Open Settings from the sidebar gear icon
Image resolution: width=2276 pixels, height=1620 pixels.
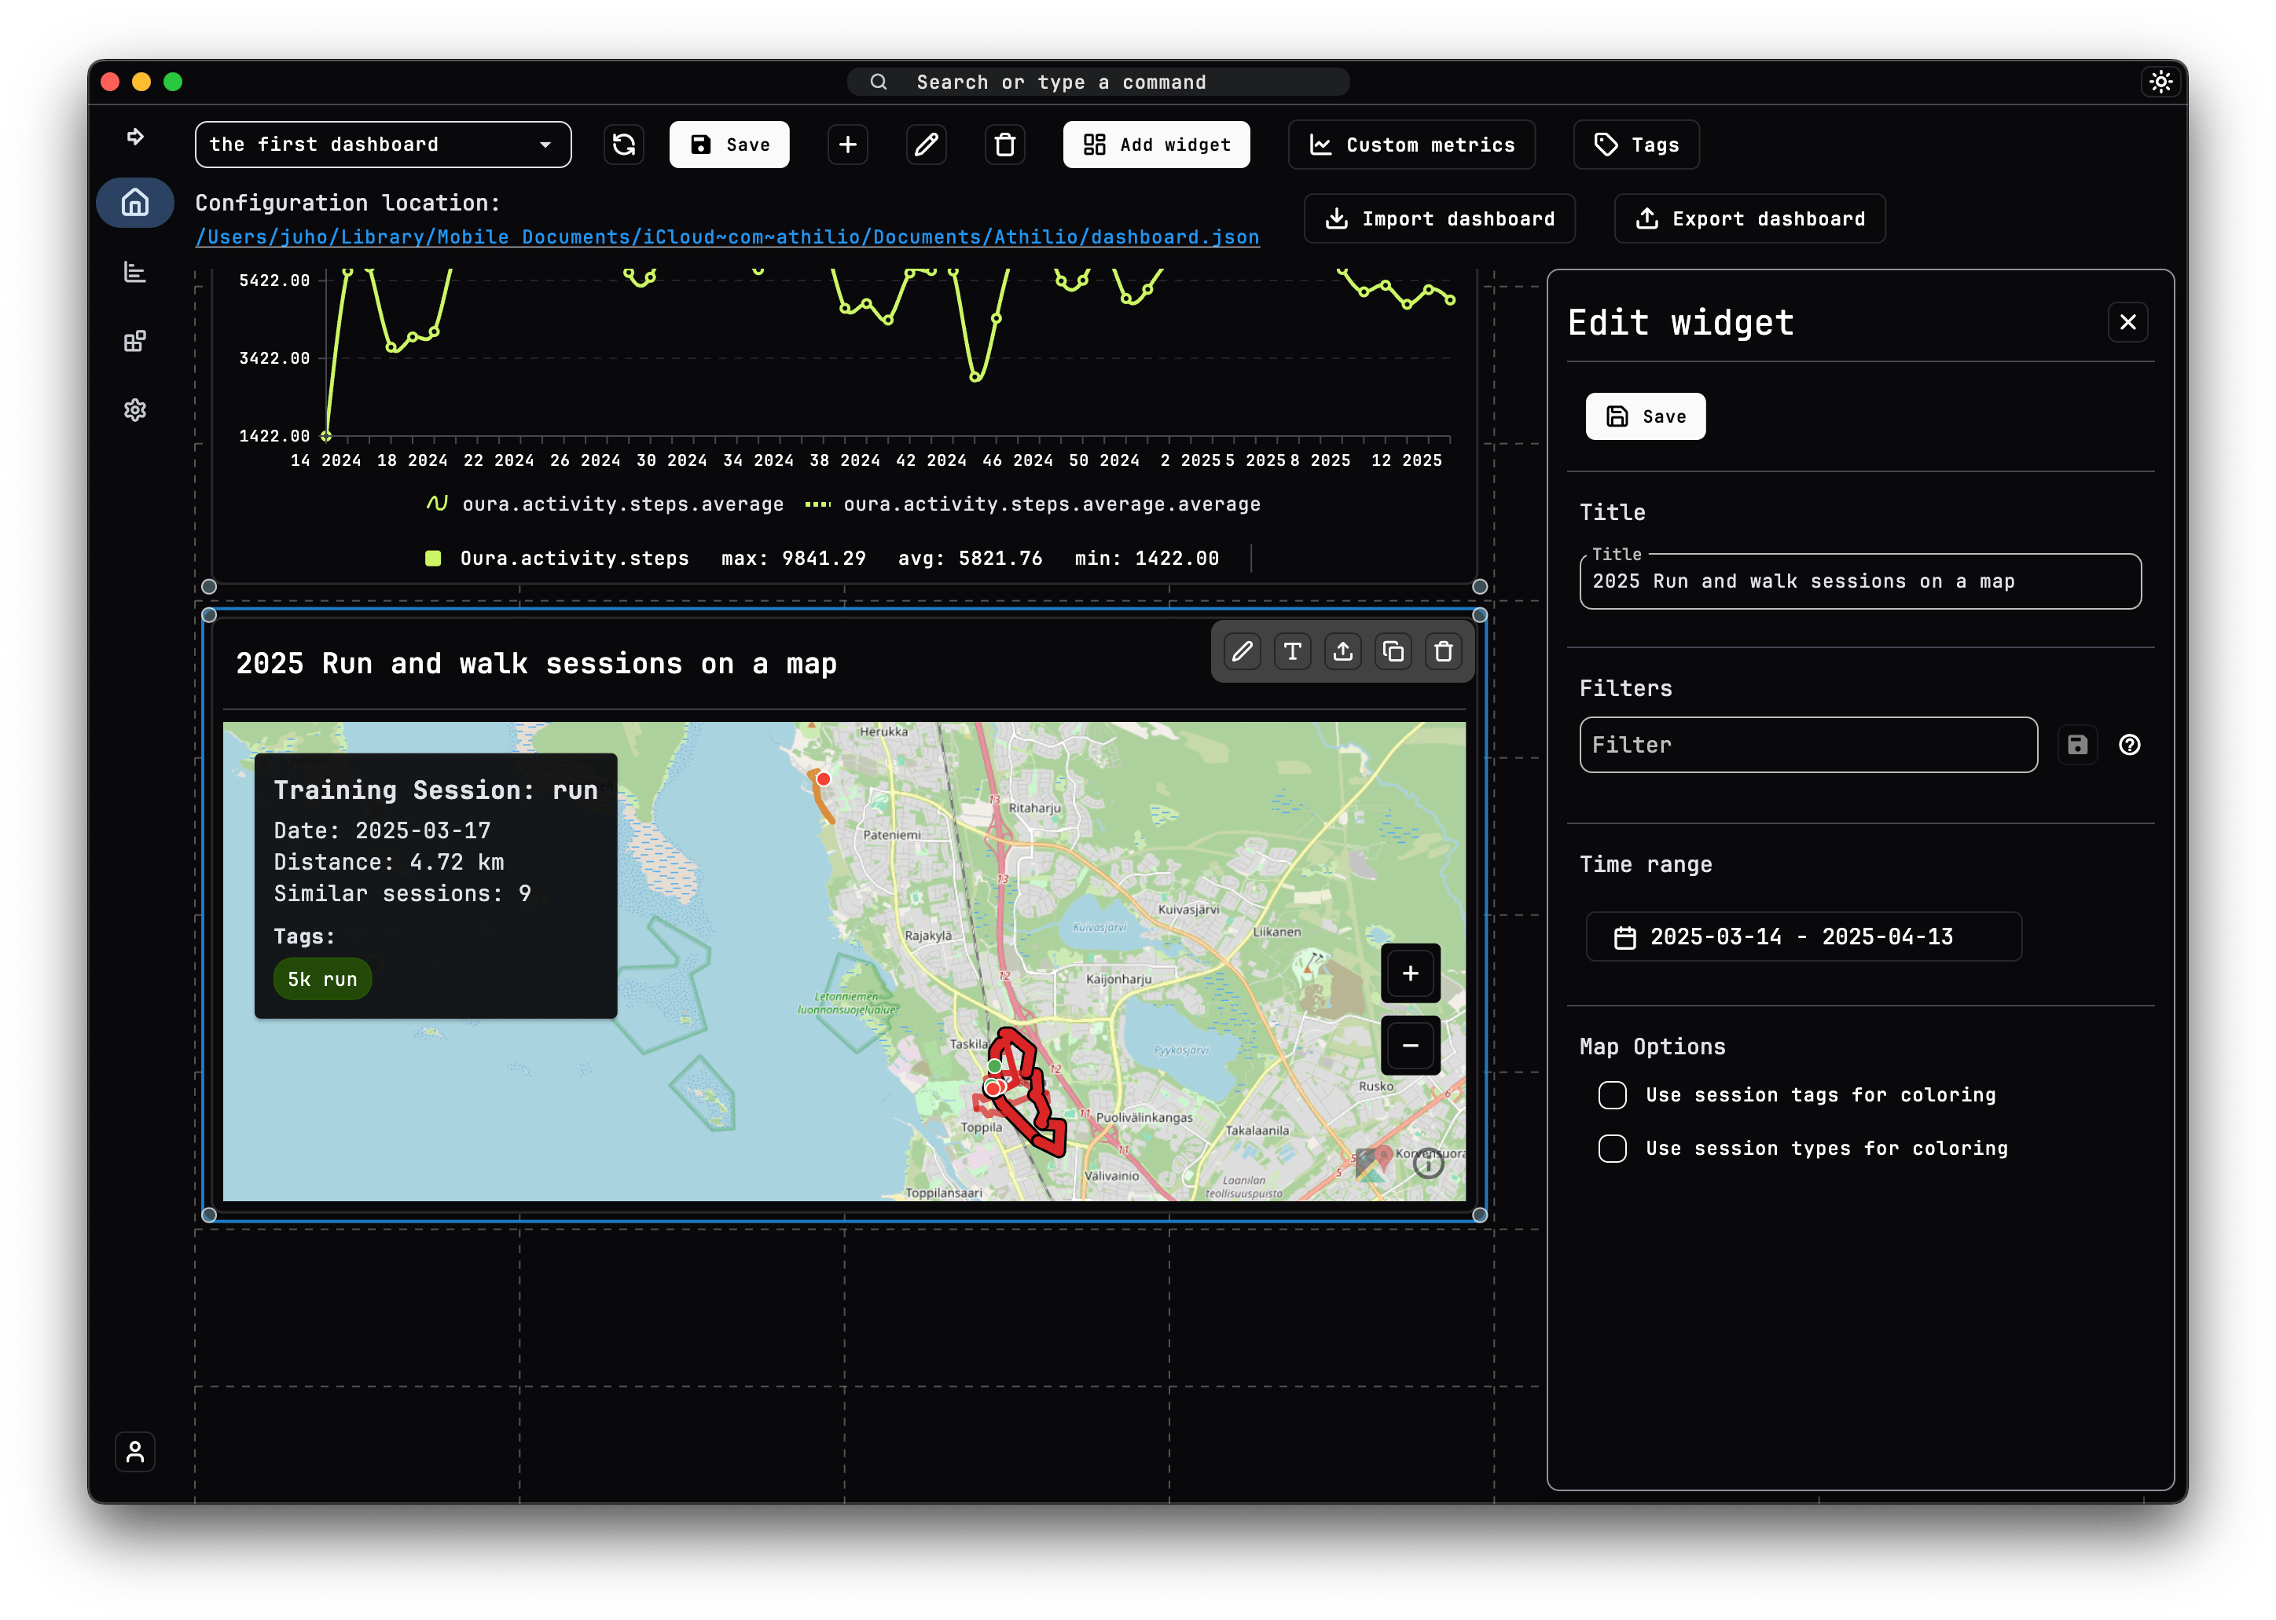134,409
